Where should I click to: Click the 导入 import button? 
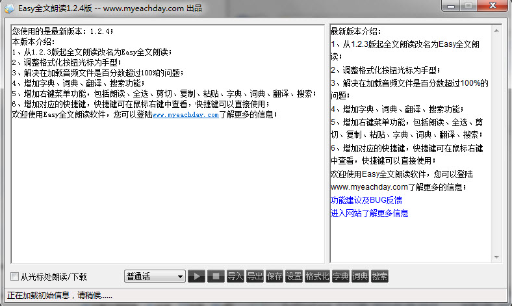tap(235, 276)
